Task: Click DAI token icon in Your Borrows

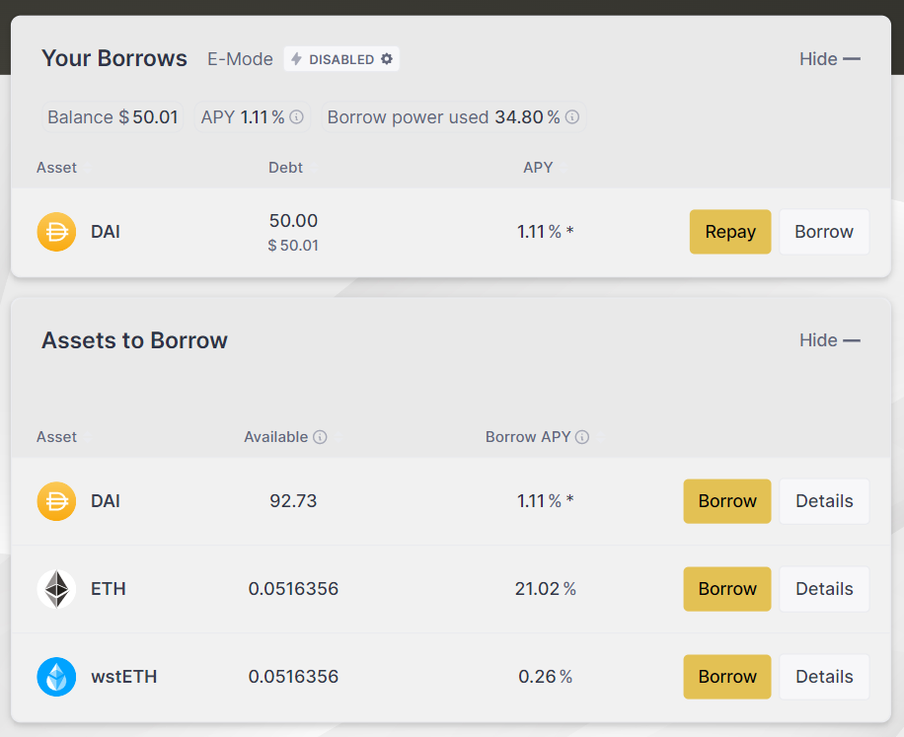Action: 56,232
